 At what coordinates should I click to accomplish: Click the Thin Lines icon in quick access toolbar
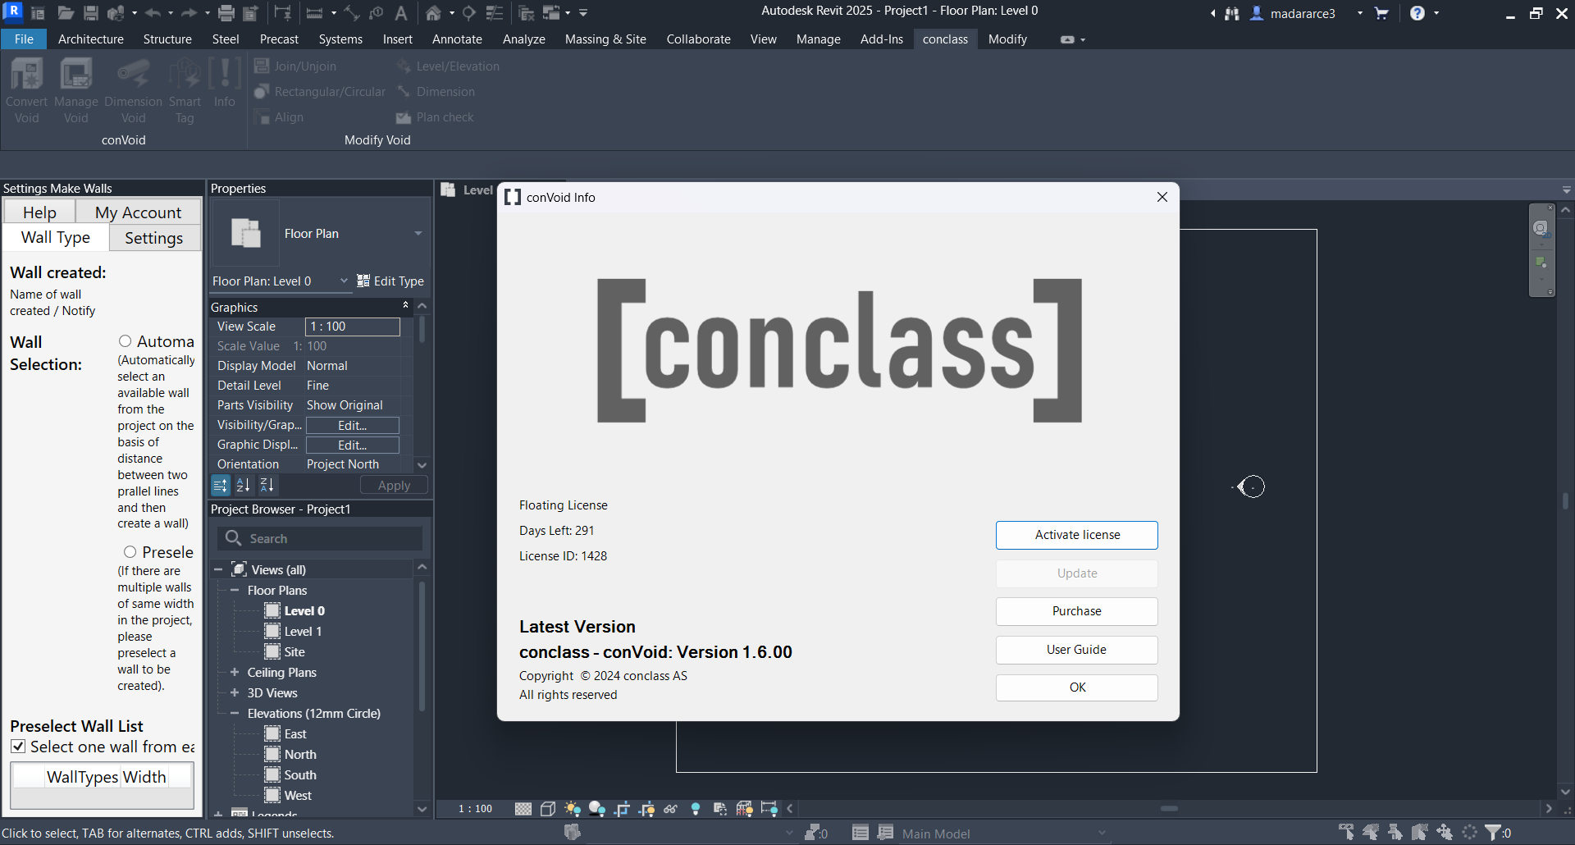[x=495, y=13]
